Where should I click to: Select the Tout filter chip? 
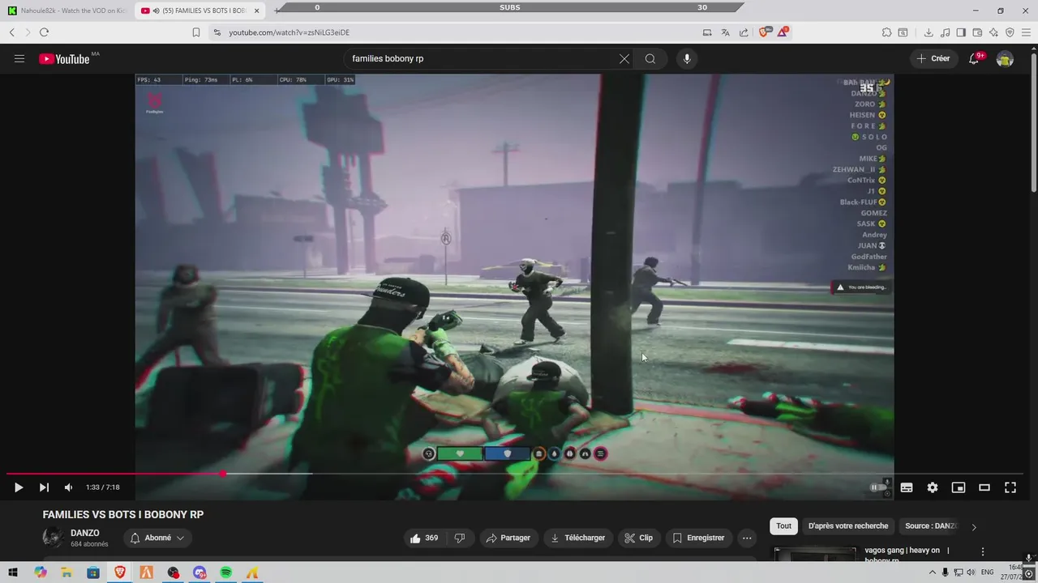point(783,526)
